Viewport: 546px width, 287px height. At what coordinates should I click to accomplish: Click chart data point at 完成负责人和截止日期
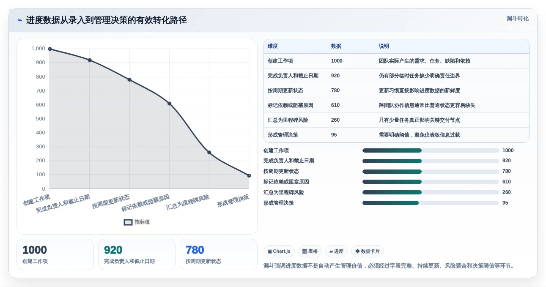click(90, 60)
